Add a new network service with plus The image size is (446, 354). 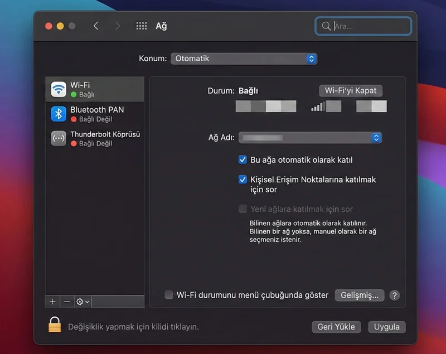pos(52,302)
